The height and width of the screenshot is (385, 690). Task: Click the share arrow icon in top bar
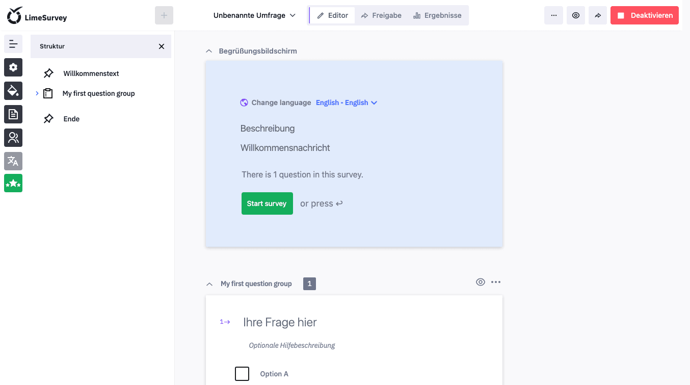(598, 15)
